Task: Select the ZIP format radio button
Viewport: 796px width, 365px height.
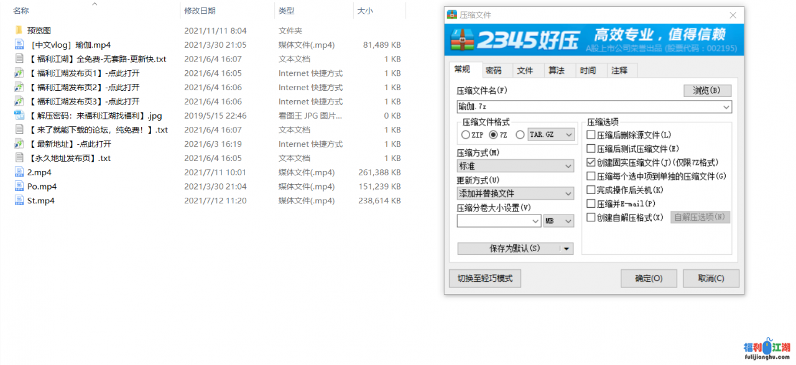Action: [465, 135]
